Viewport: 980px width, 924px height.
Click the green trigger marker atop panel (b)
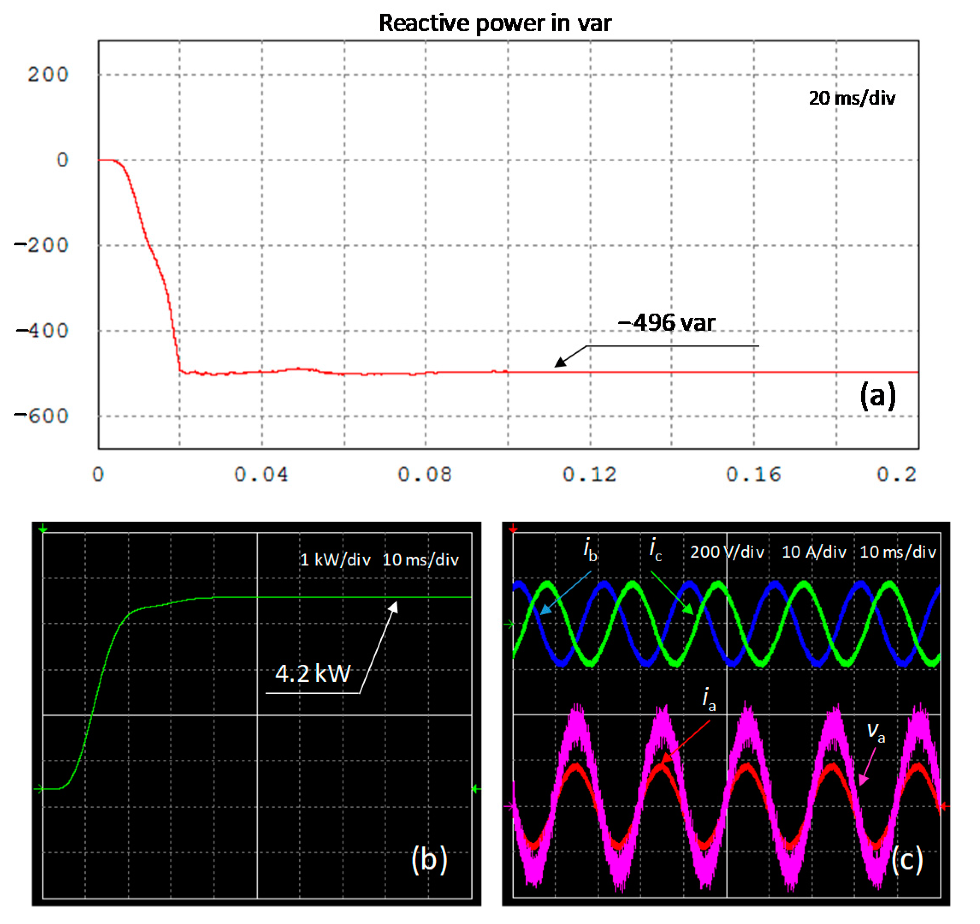(x=43, y=530)
